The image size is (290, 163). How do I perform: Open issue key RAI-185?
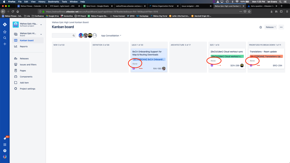click(157, 68)
